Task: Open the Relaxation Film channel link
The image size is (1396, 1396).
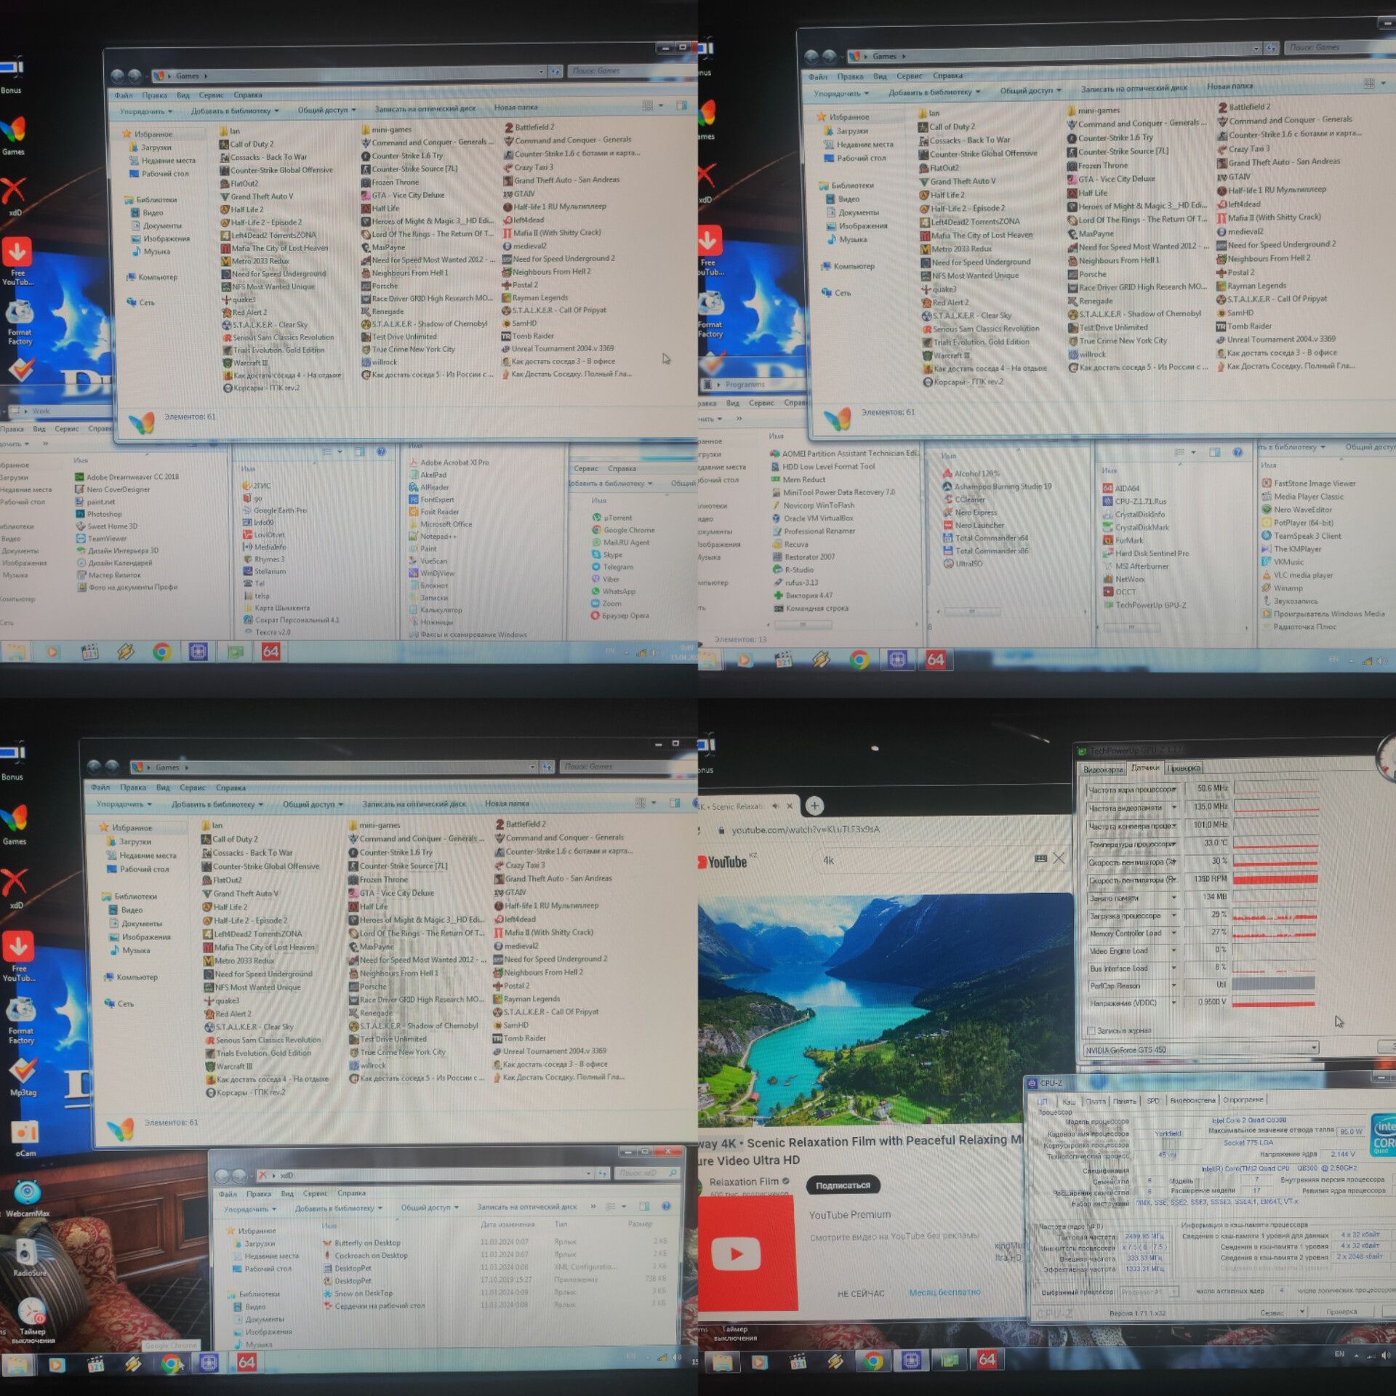Action: (x=744, y=1182)
